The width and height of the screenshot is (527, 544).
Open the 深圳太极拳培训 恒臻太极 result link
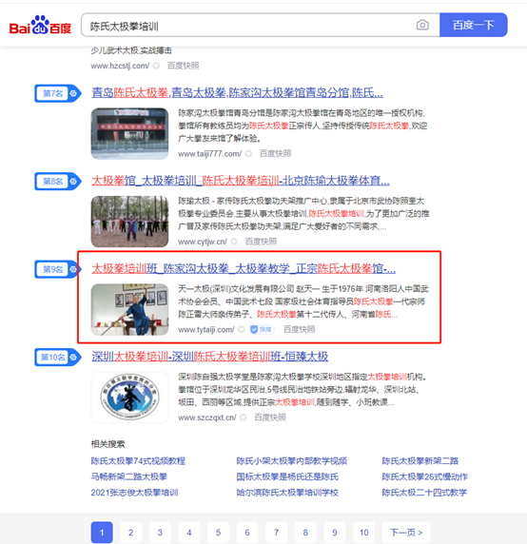tap(210, 357)
